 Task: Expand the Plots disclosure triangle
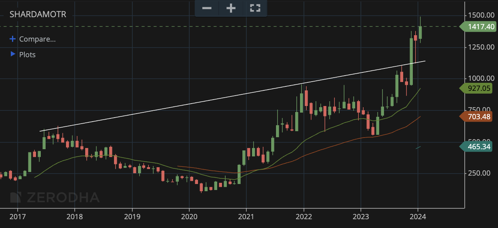[13, 54]
